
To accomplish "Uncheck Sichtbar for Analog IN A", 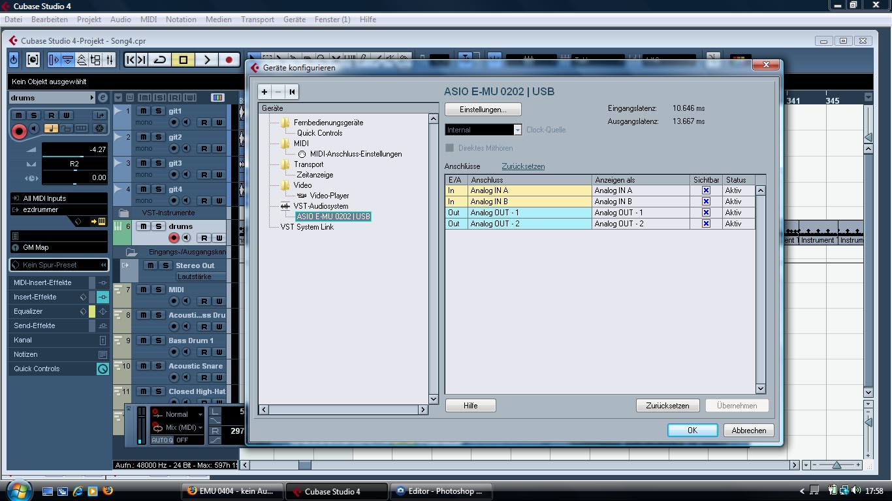I will (x=706, y=190).
